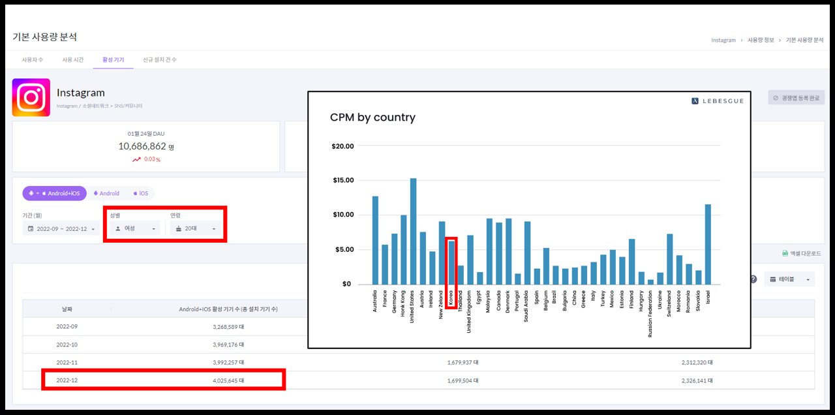Image resolution: width=835 pixels, height=415 pixels.
Task: Click the Korea bar in CPM chart
Action: tap(451, 262)
